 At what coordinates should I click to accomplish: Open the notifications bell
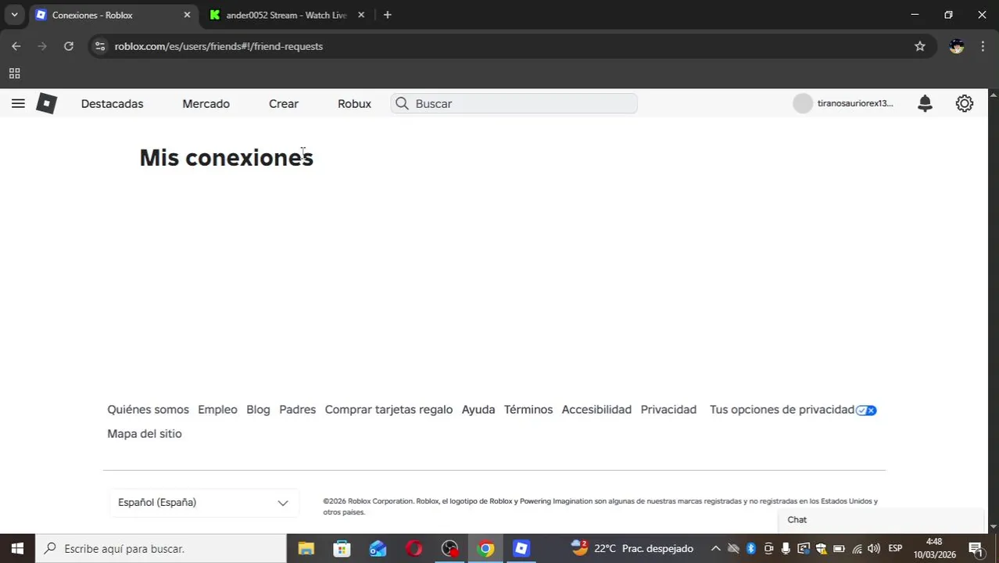point(925,103)
